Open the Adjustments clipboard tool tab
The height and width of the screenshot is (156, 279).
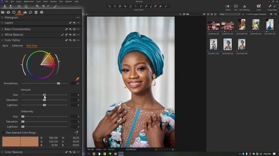36,12
